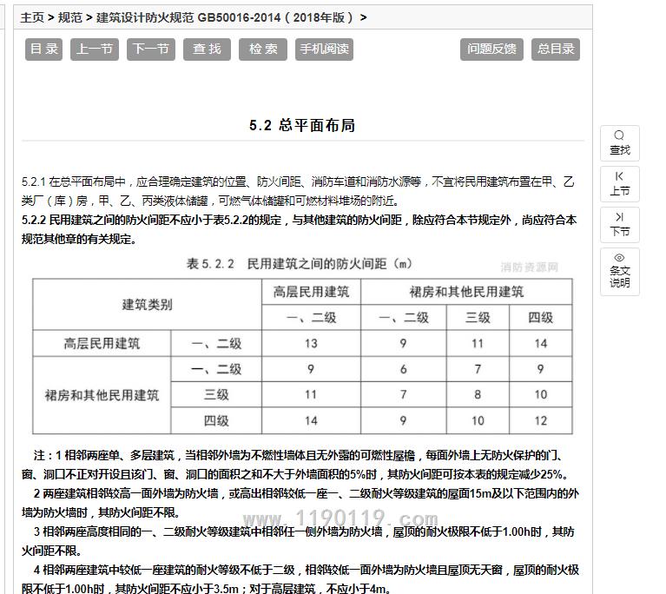The width and height of the screenshot is (666, 594).
Task: Click the table cell with value 8
Action: [x=478, y=395]
